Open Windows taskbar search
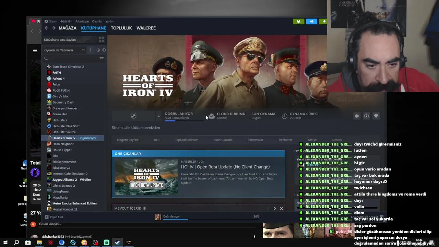 (x=16, y=243)
